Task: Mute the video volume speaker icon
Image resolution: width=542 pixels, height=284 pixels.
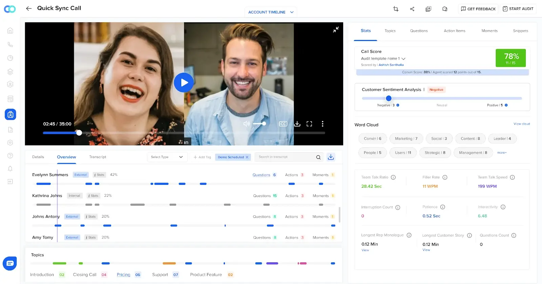Action: click(x=246, y=124)
